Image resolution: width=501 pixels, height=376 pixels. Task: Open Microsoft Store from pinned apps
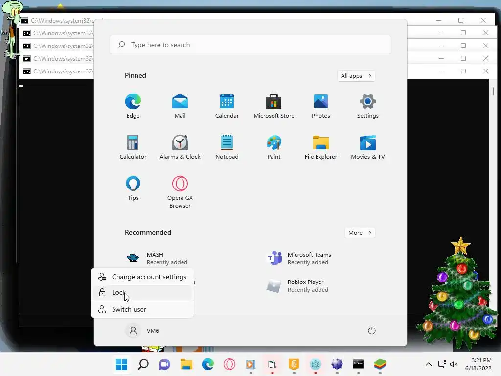(274, 106)
